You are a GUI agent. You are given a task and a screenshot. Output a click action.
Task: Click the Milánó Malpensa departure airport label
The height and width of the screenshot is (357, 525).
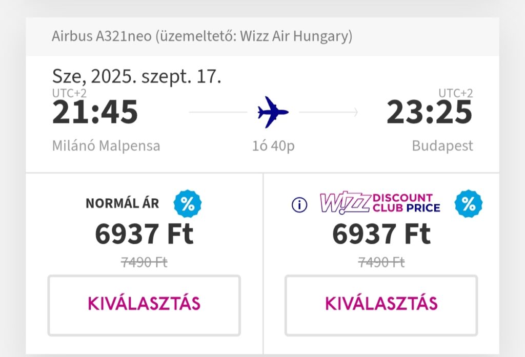[106, 146]
